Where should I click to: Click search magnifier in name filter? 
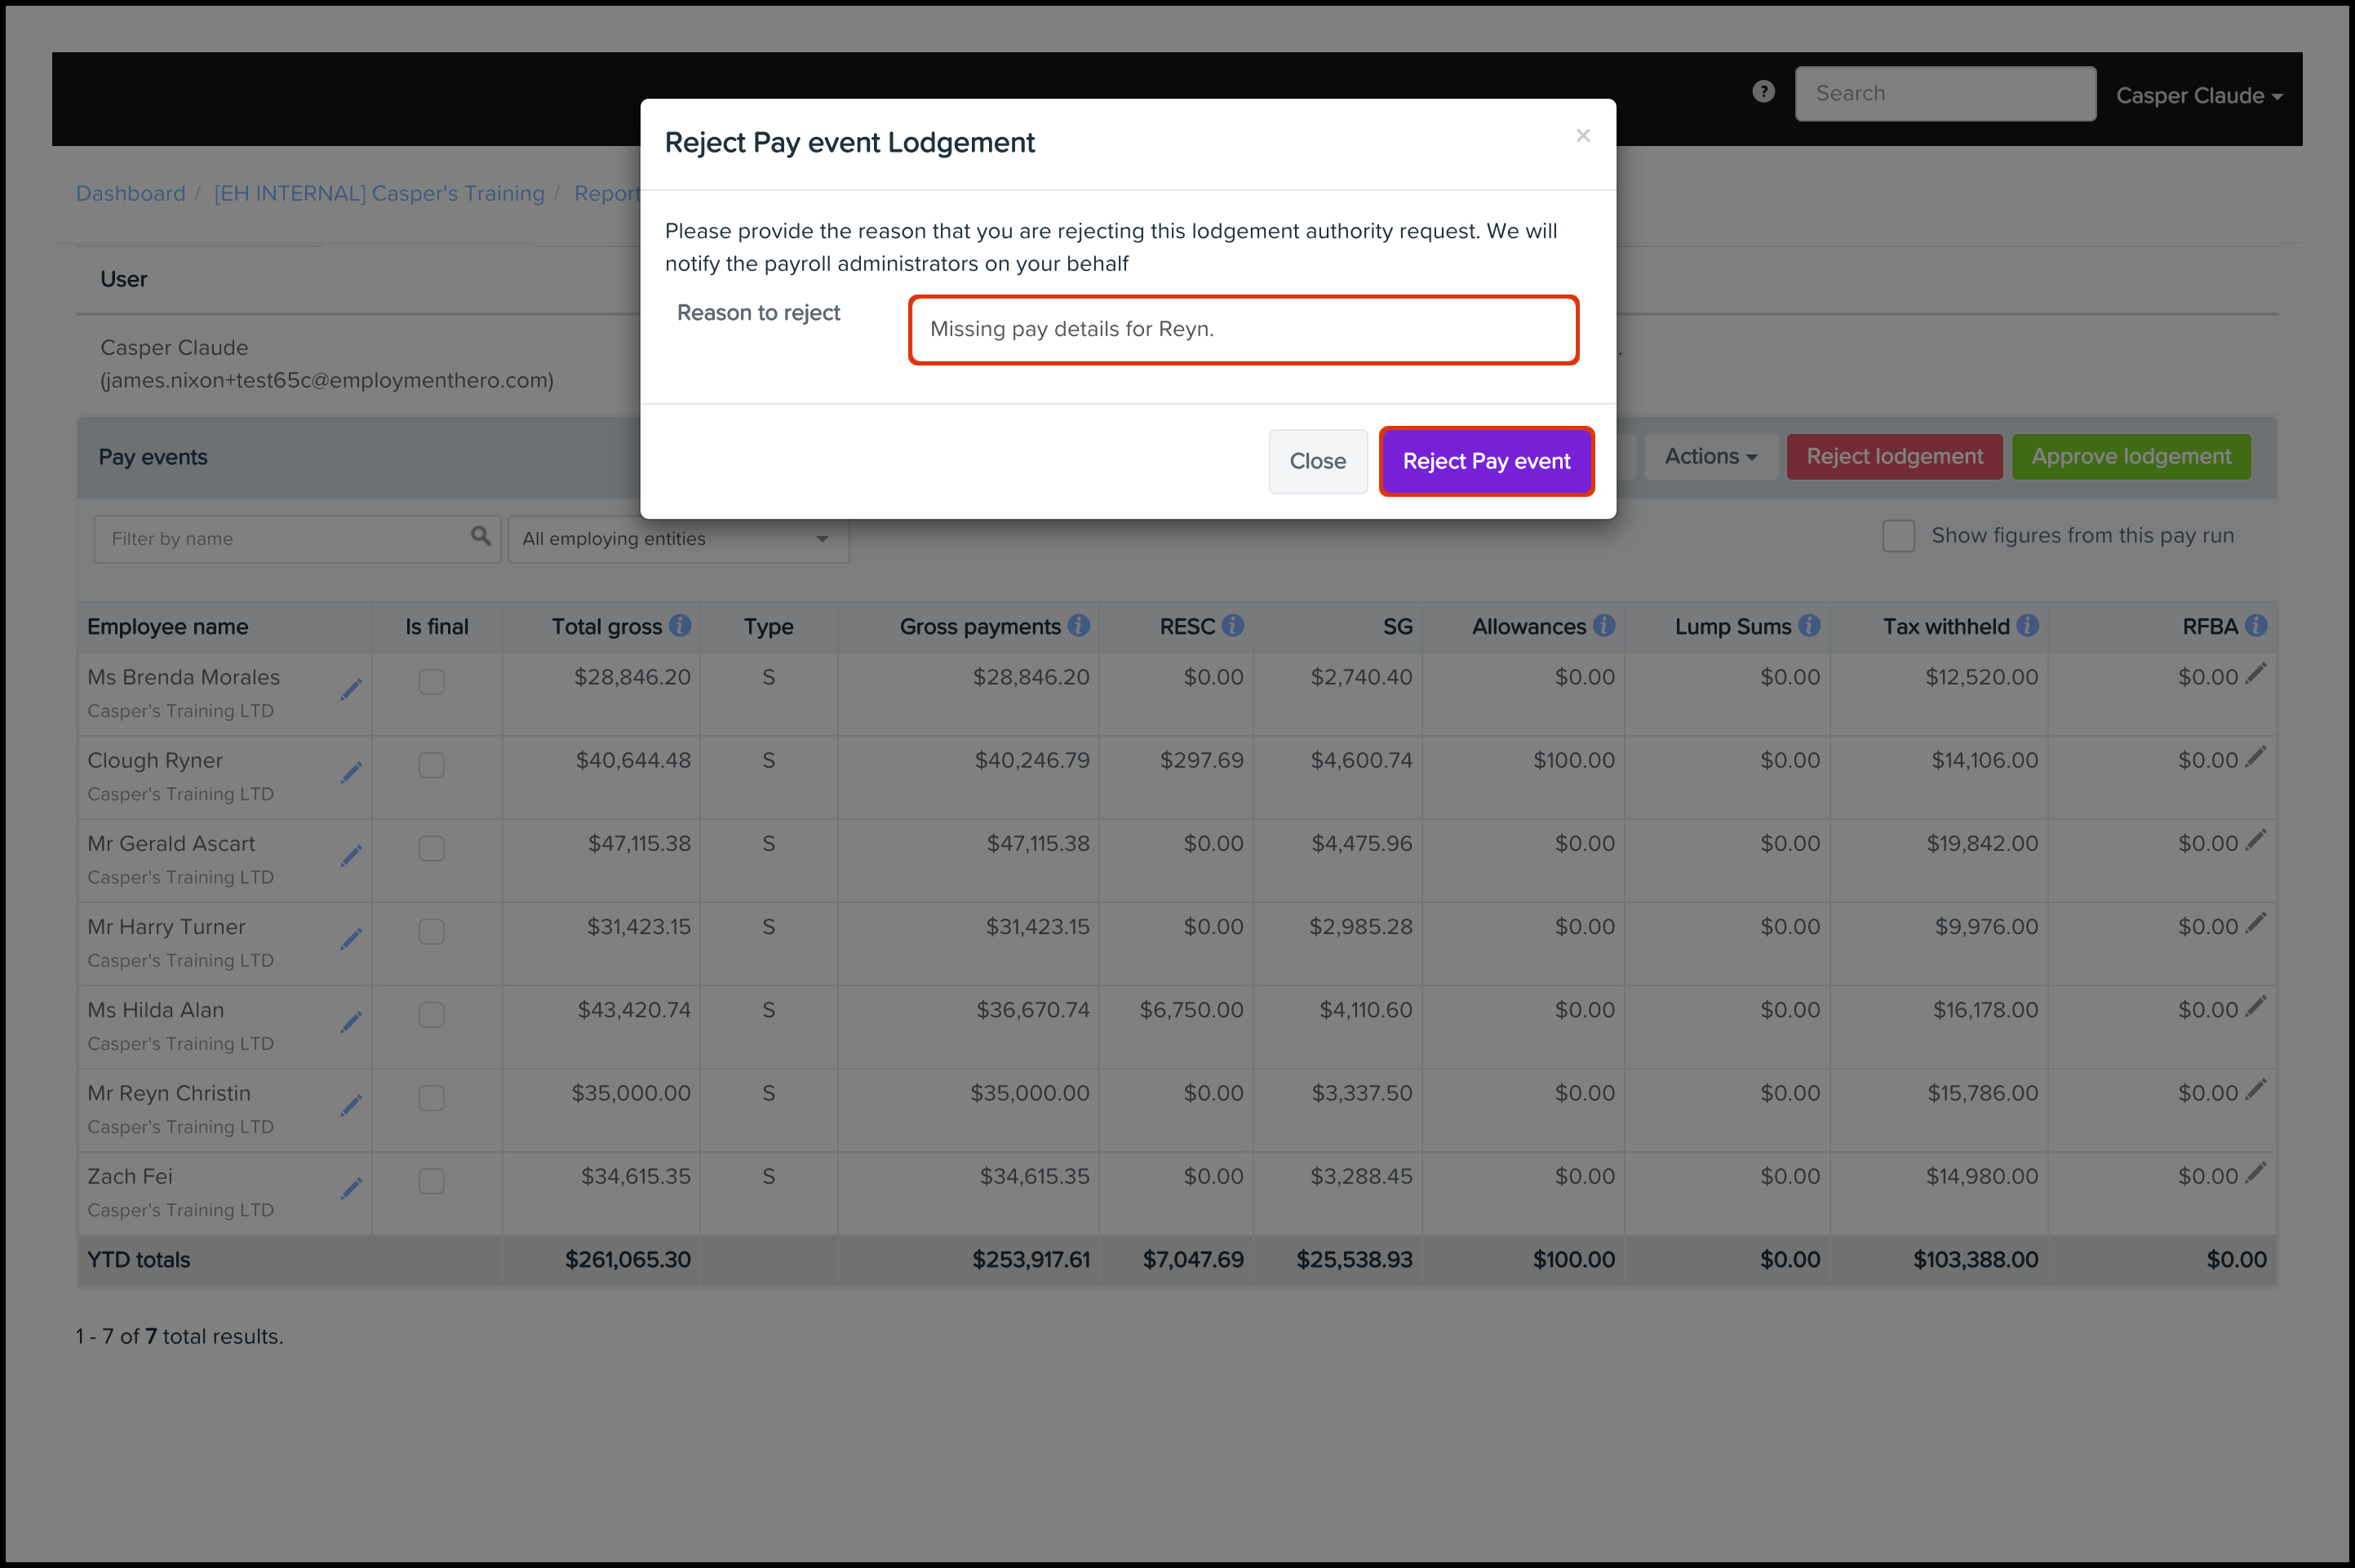point(481,536)
